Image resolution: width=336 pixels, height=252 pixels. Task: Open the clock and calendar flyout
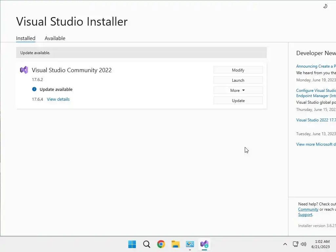[321, 244]
